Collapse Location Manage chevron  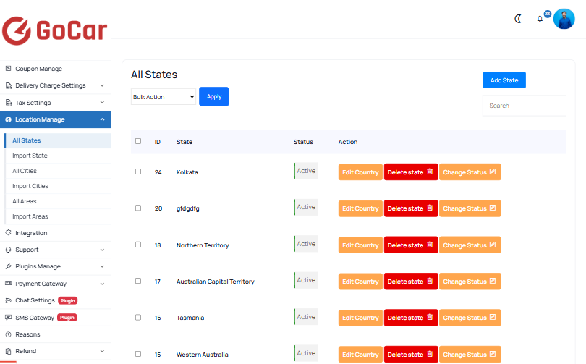102,119
